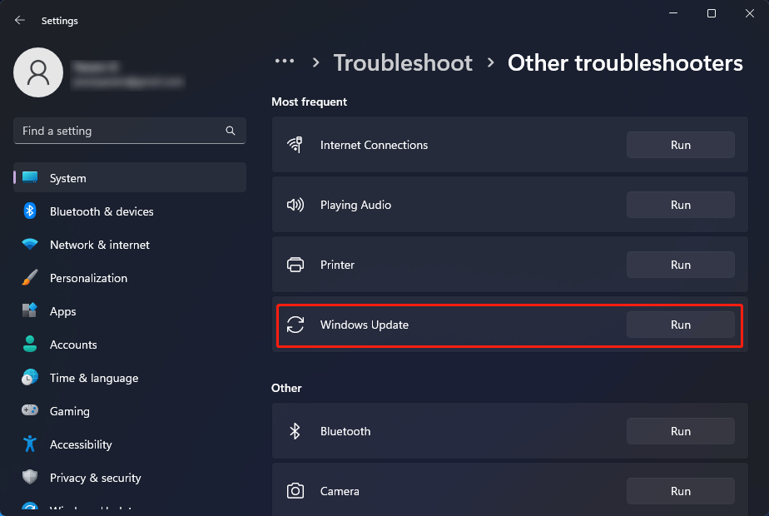The width and height of the screenshot is (769, 516).
Task: Click the Find a setting search box
Action: pos(130,131)
